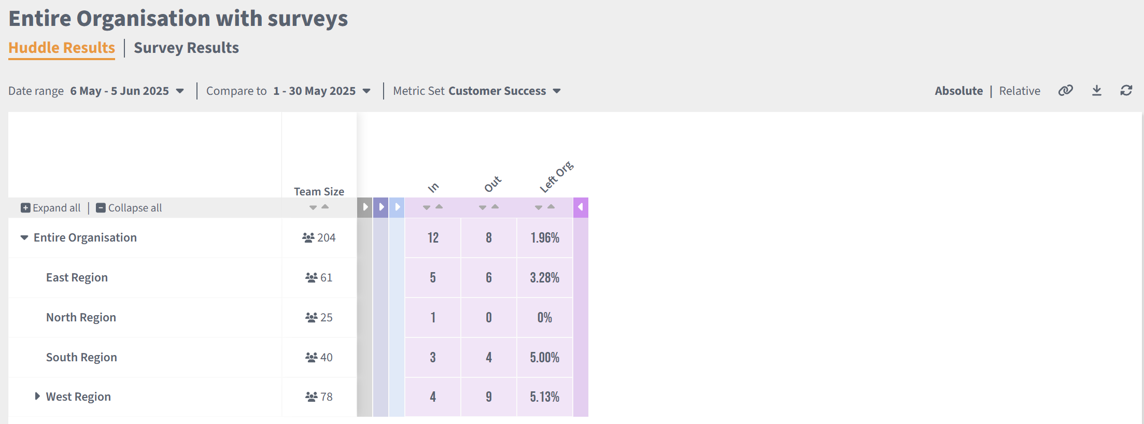Viewport: 1144px width, 424px height.
Task: Collapse the pink column group arrow
Action: coord(581,207)
